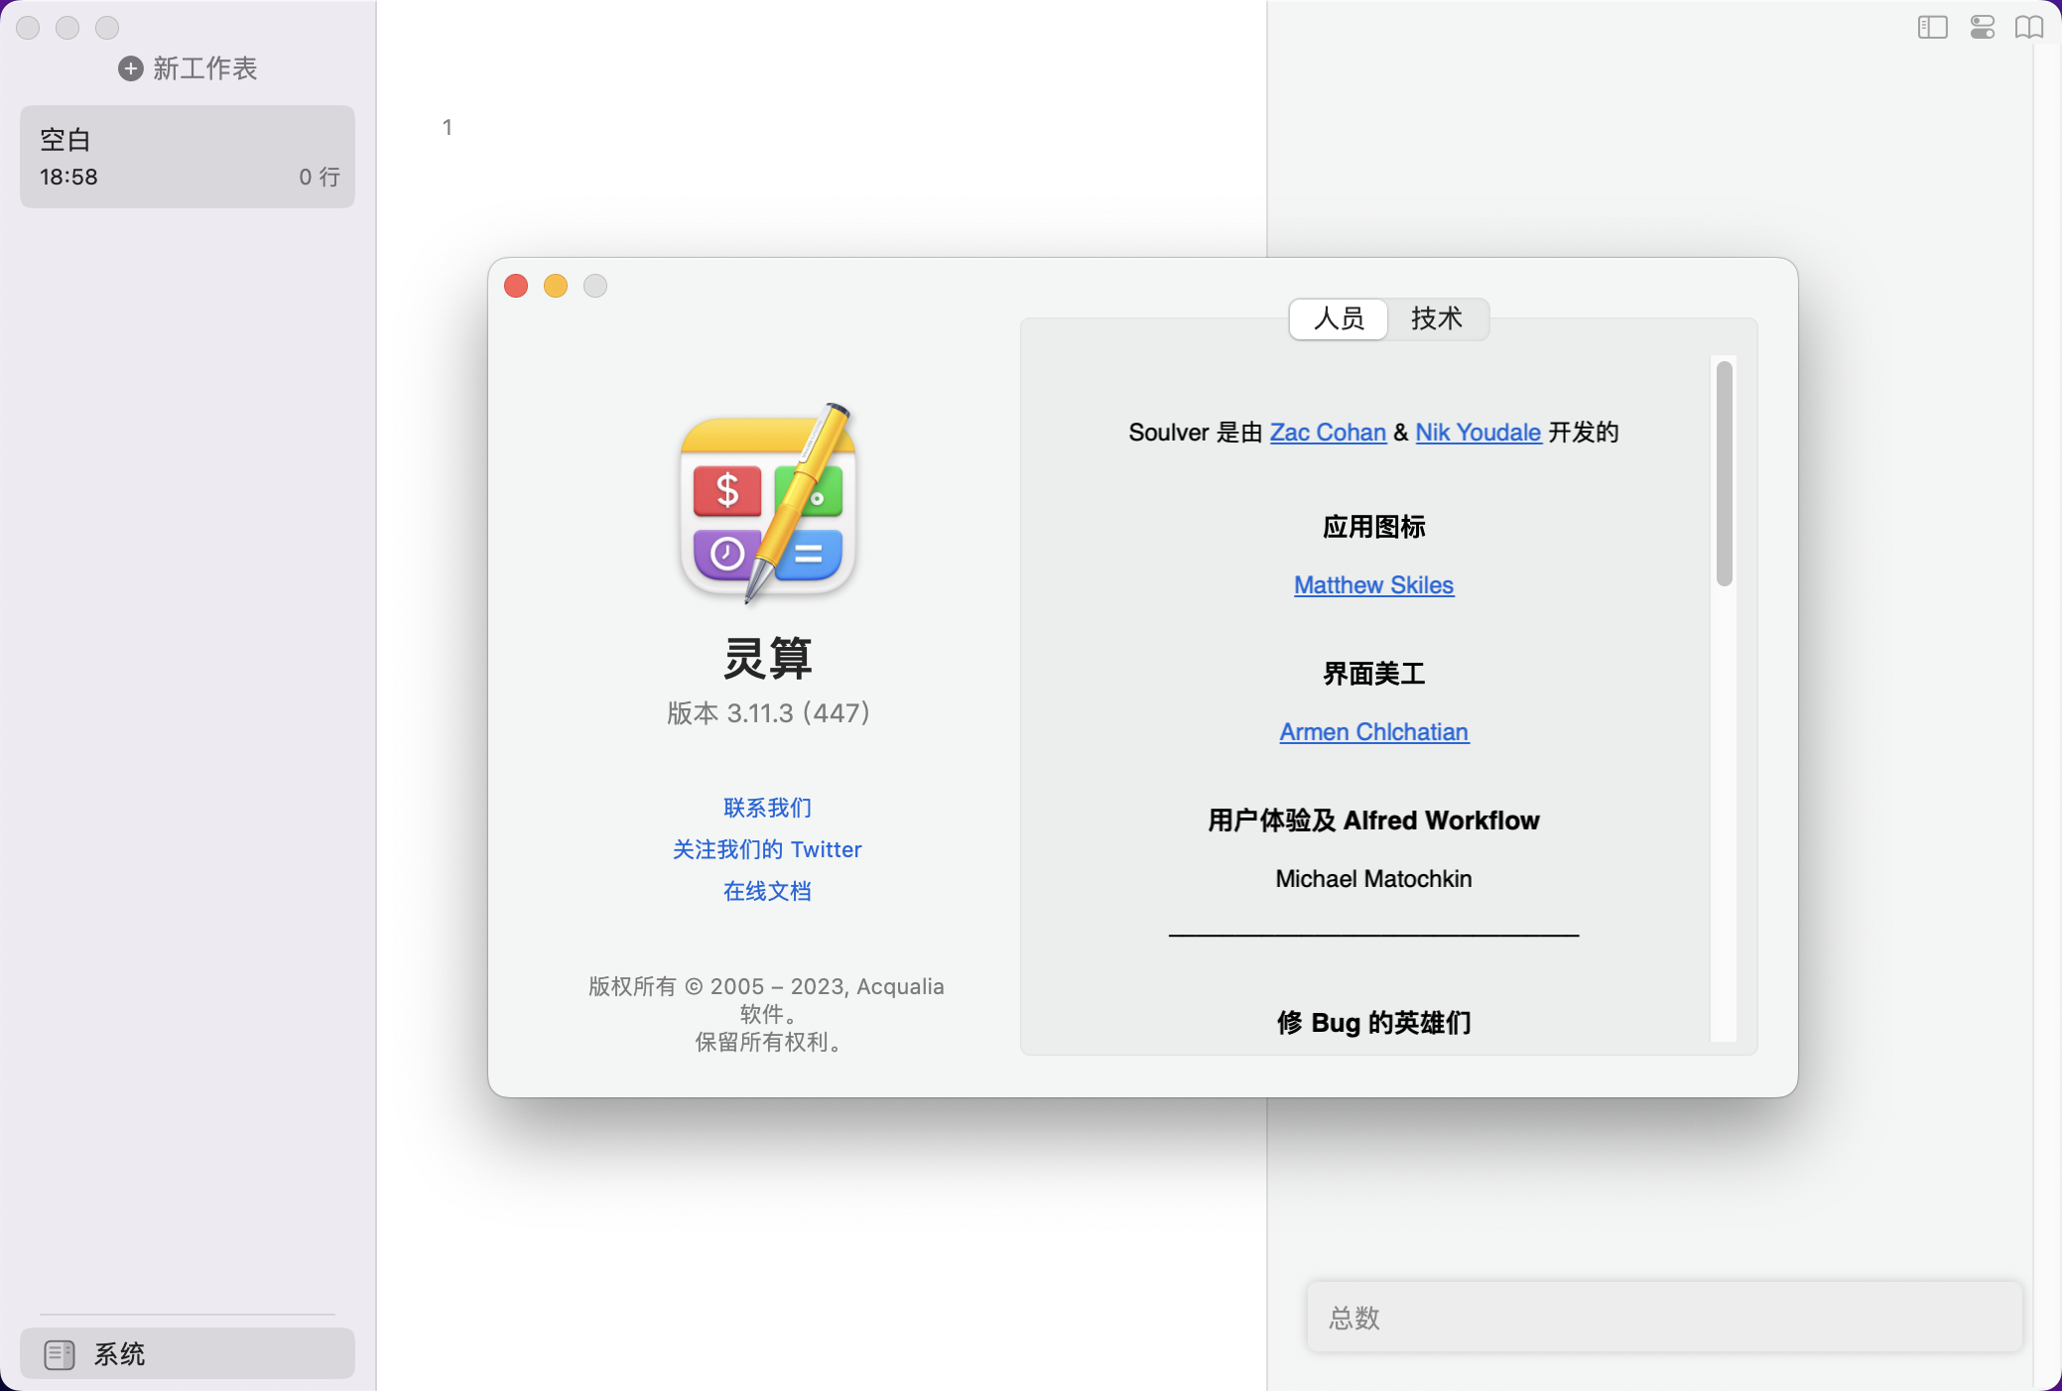Screen dimensions: 2062x1391
Task: Open the Armen Chlchatian link
Action: [1373, 732]
